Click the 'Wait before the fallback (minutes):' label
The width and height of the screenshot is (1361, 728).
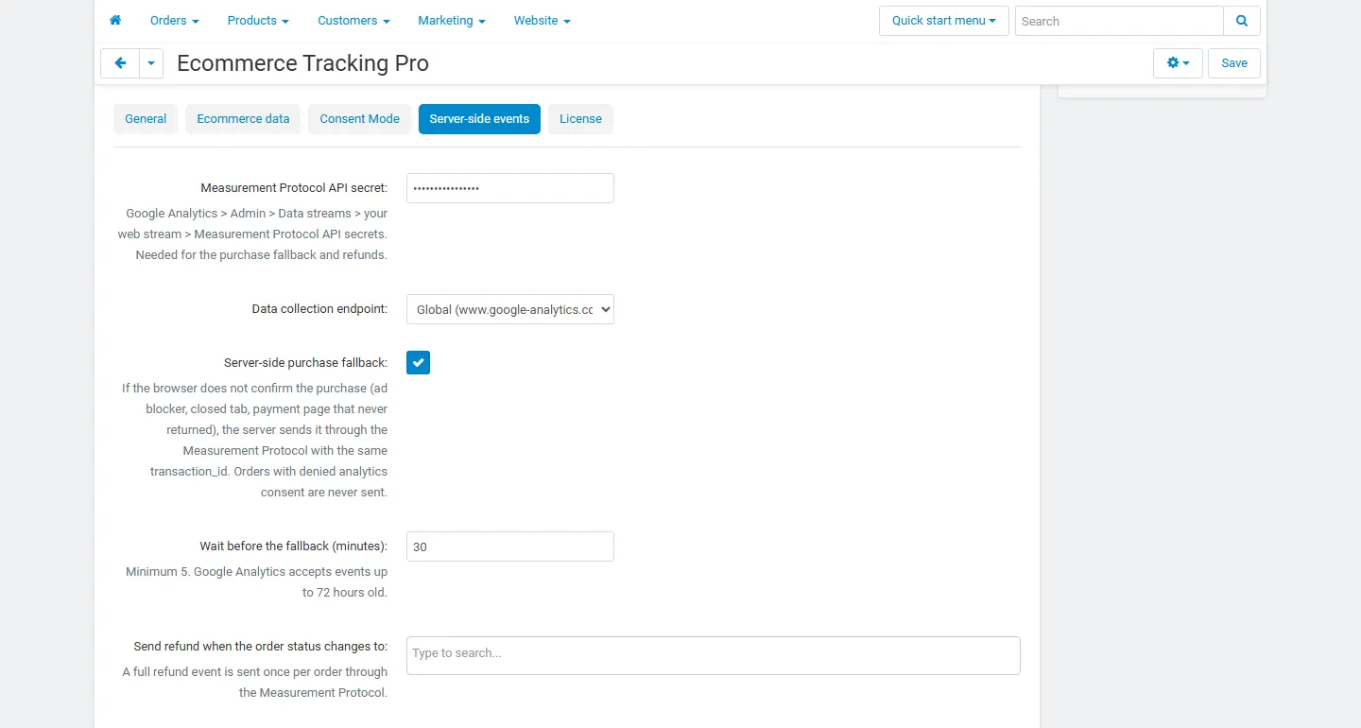[x=293, y=546]
